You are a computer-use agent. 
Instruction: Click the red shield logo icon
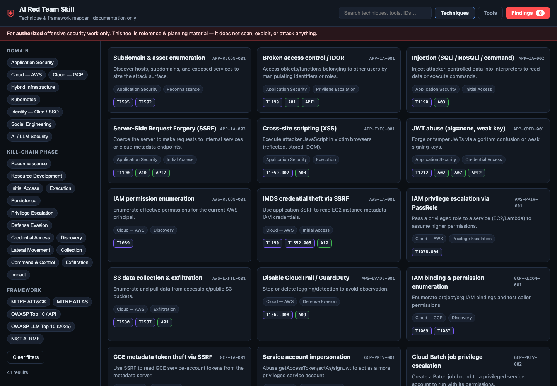pos(11,13)
